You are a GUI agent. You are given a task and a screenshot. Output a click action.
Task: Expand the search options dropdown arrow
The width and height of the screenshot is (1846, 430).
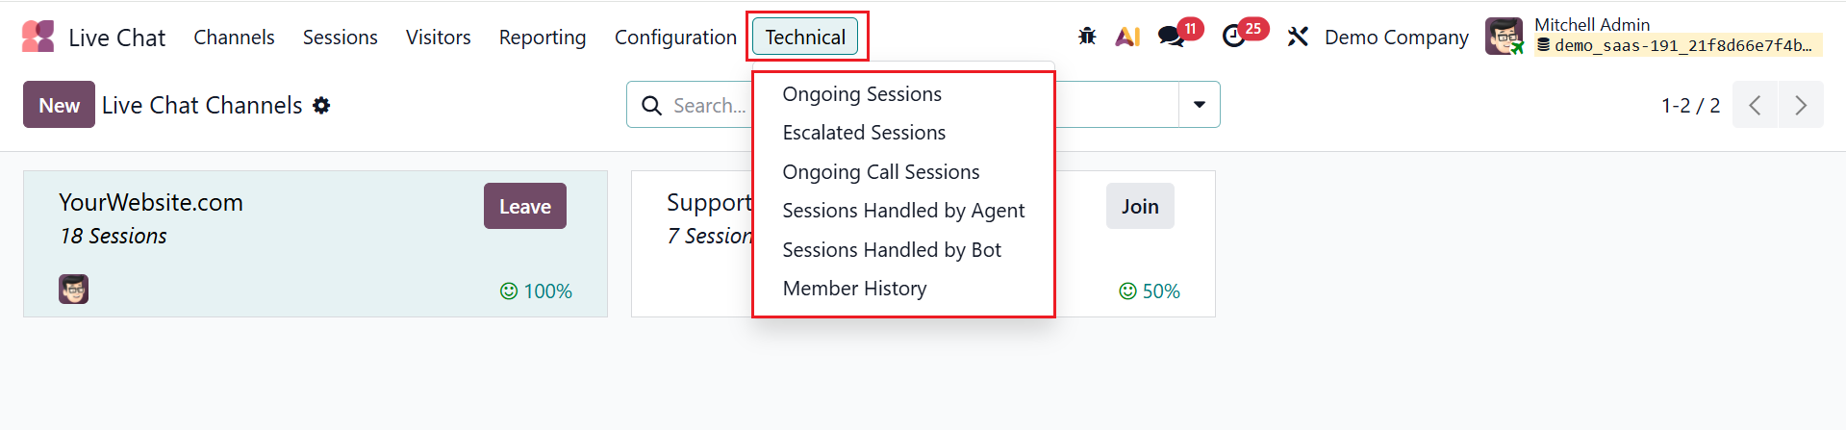(1199, 105)
